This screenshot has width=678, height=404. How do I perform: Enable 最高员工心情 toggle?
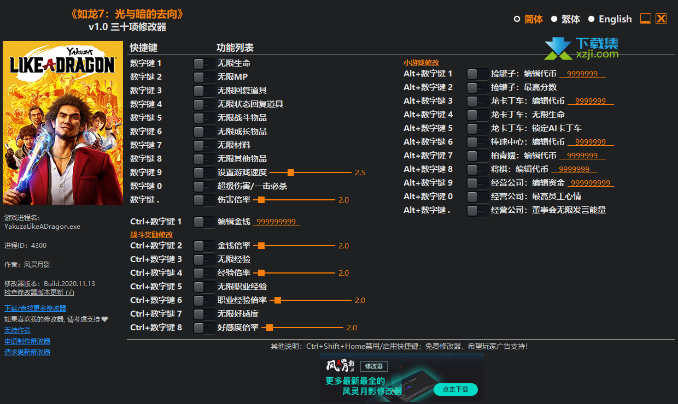(477, 197)
